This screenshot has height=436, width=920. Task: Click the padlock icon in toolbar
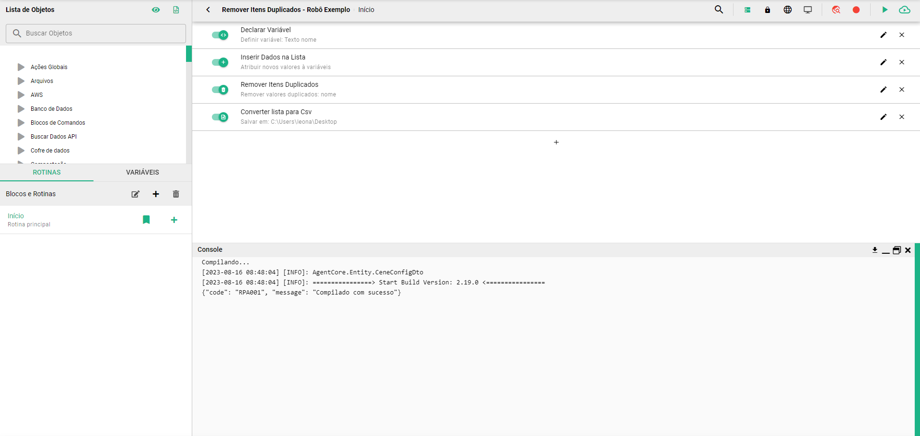point(768,10)
